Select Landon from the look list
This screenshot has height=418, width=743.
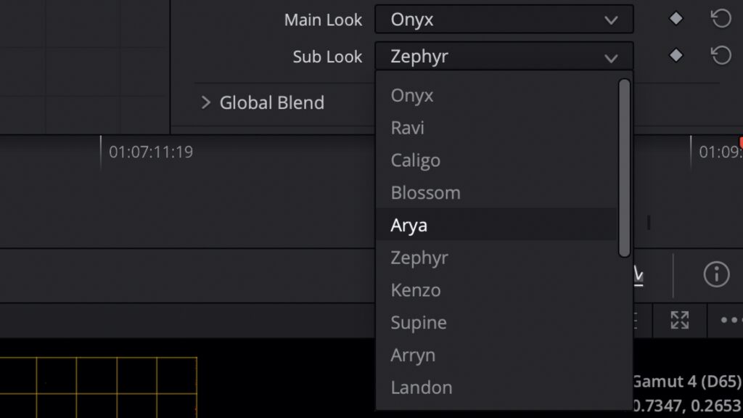point(422,388)
